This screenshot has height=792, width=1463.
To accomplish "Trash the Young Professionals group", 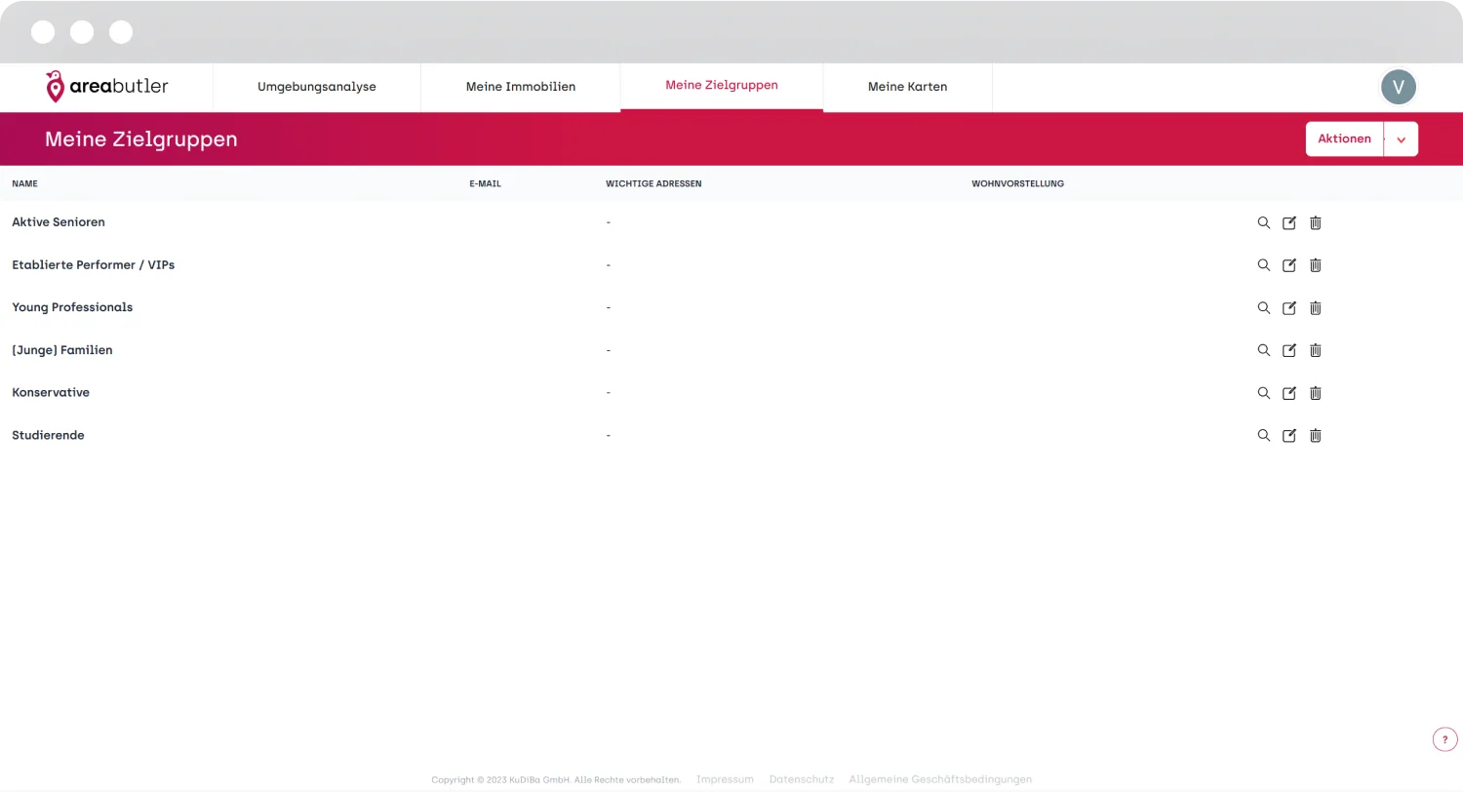I will tap(1315, 307).
